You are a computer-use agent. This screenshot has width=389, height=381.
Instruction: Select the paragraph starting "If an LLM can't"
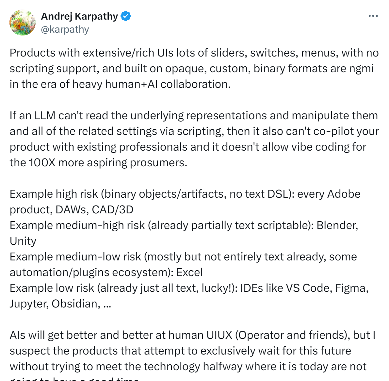point(194,139)
